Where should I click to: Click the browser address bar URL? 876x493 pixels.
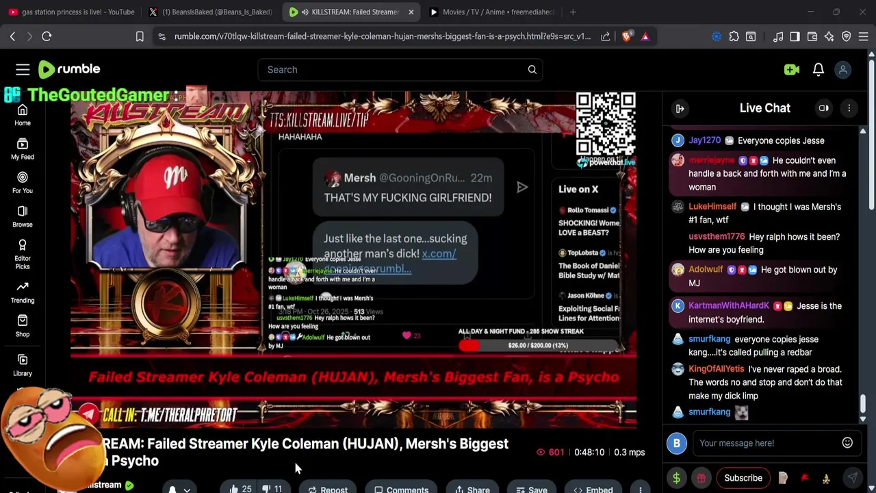click(382, 36)
